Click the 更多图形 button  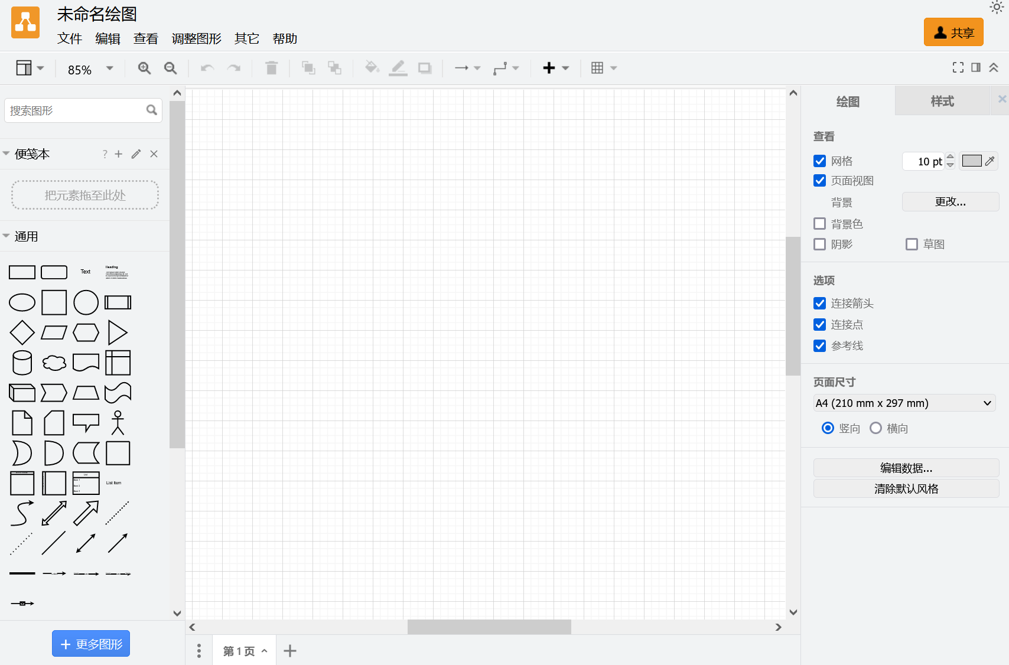tap(91, 644)
